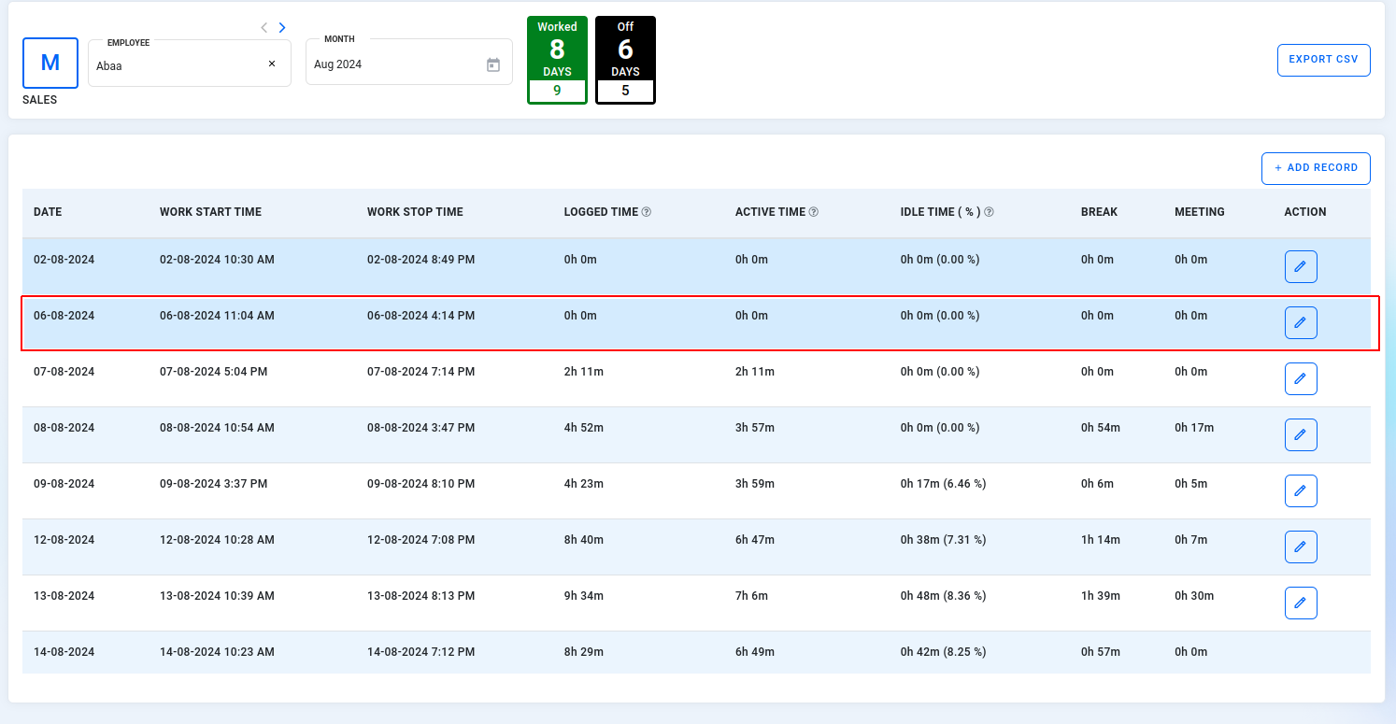The image size is (1396, 724).
Task: Click break value 0h 6m
Action: (x=1098, y=484)
